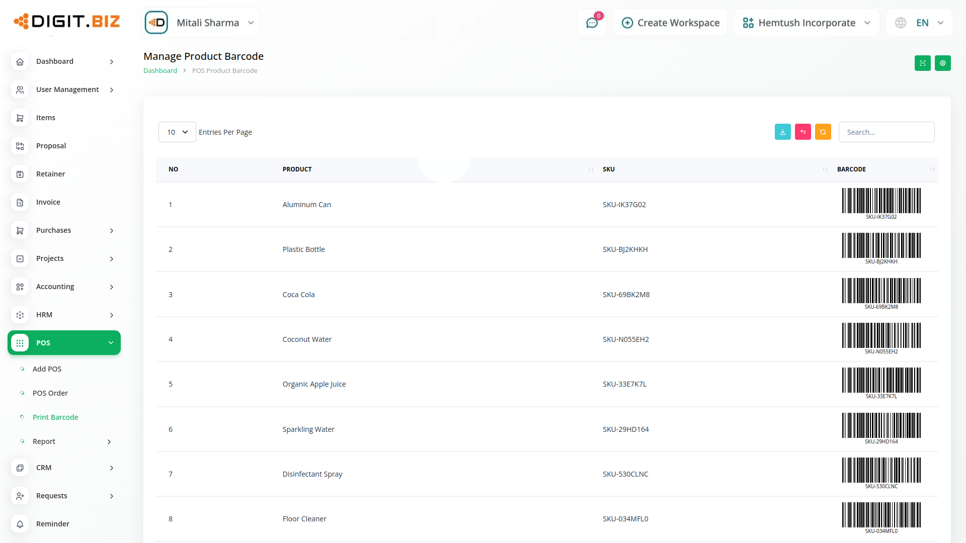
Task: Open barcode settings gear icon
Action: 942,63
